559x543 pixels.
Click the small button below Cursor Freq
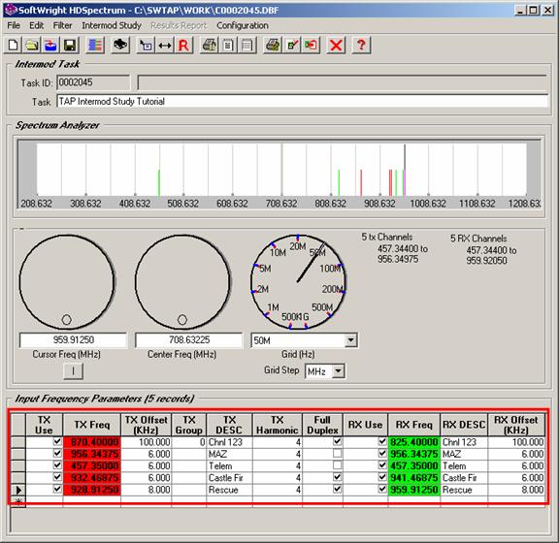[73, 371]
